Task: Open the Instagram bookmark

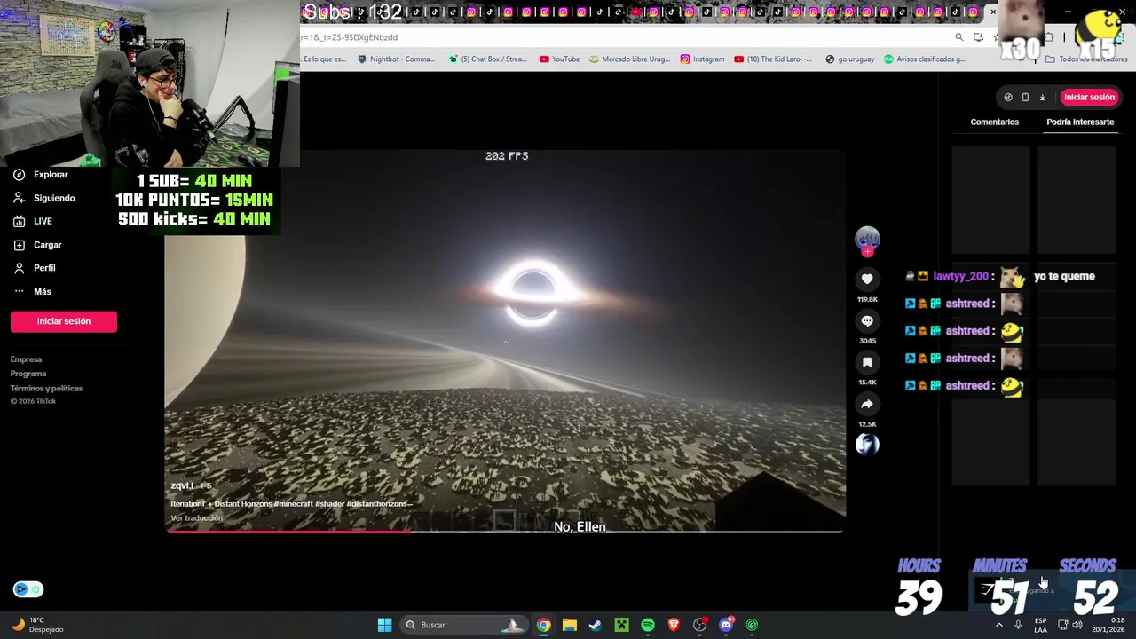Action: pyautogui.click(x=702, y=59)
